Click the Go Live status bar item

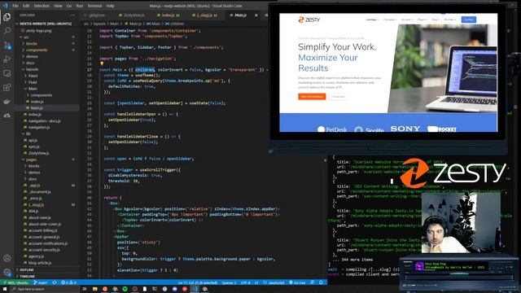coord(297,282)
